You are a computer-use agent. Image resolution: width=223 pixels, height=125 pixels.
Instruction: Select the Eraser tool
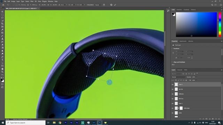[2, 45]
